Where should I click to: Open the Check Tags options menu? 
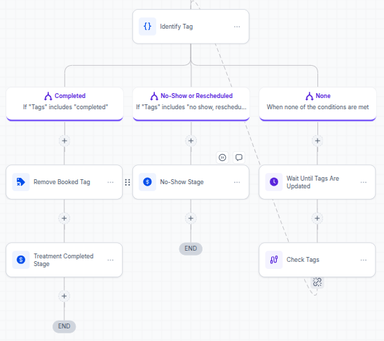click(x=364, y=260)
